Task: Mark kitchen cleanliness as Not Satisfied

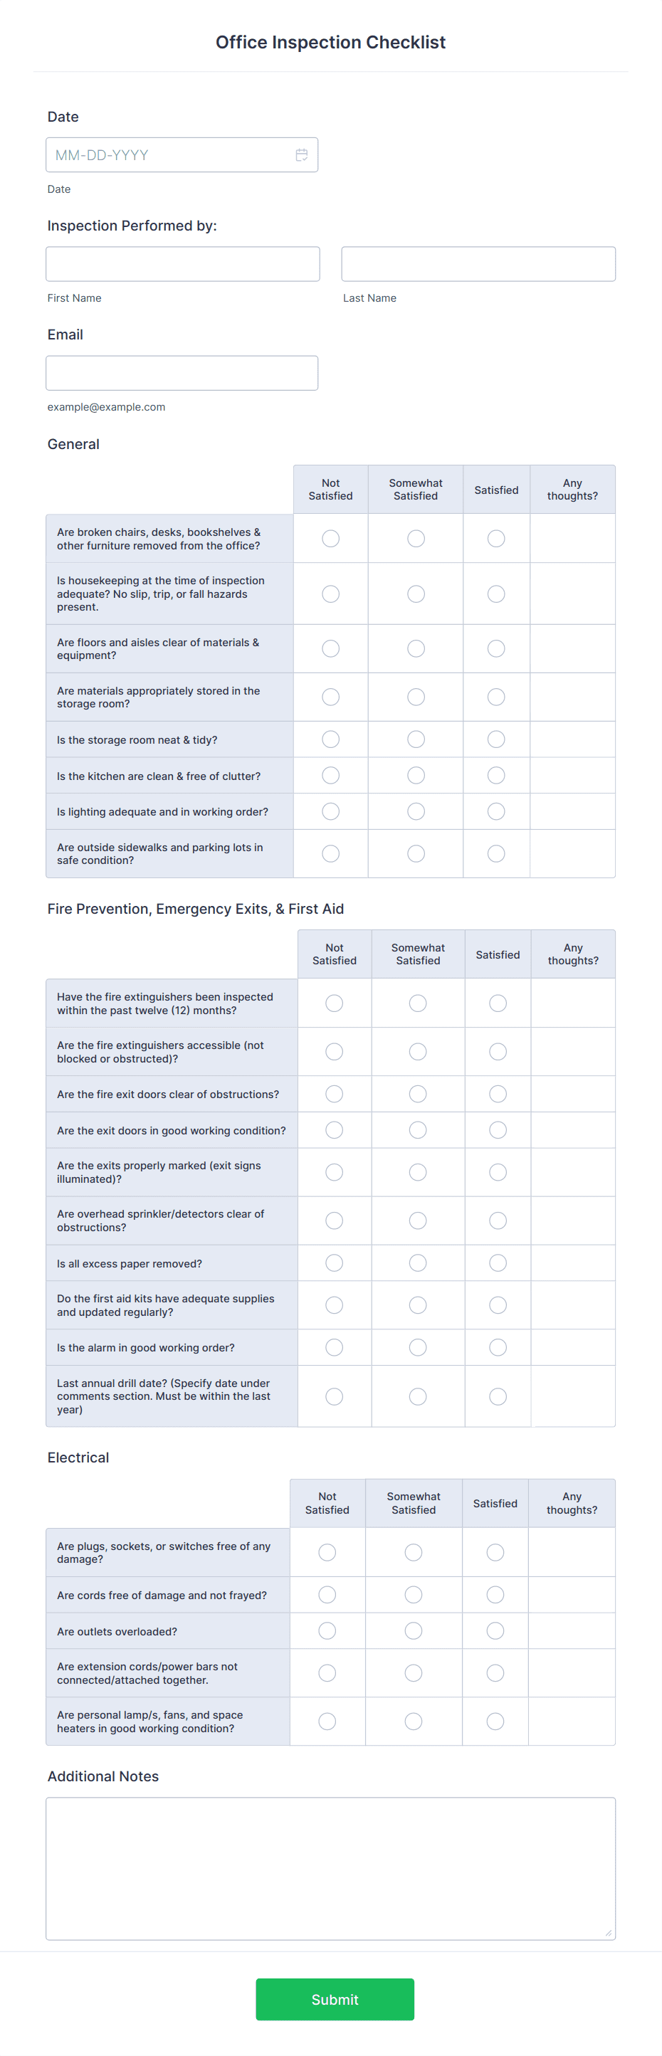Action: coord(330,774)
